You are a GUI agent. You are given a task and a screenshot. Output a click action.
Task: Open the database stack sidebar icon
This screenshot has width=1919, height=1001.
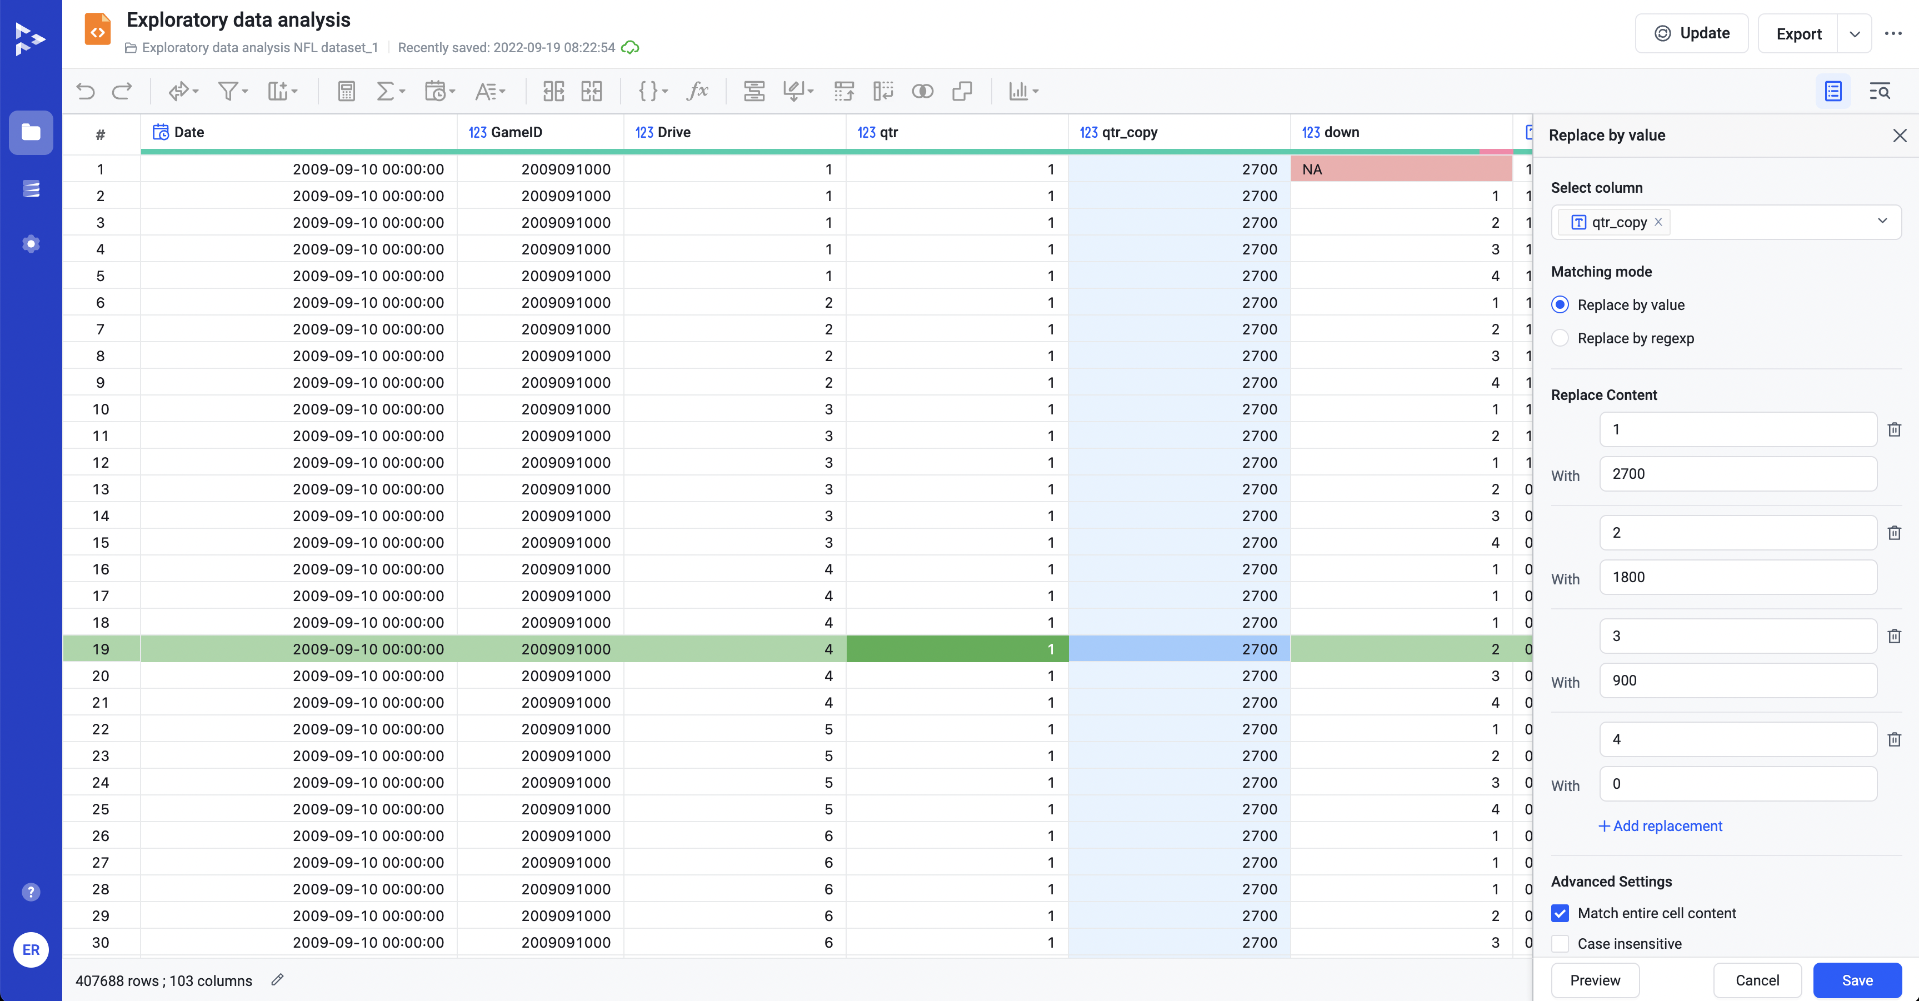click(31, 188)
